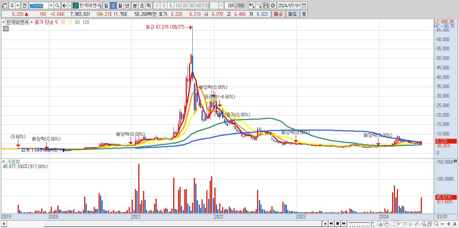Open chart settings gear icon
This screenshot has height=228, width=459.
tap(273, 6)
